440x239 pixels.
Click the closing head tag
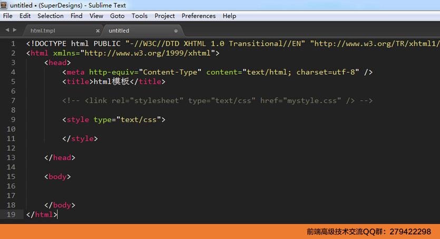60,158
